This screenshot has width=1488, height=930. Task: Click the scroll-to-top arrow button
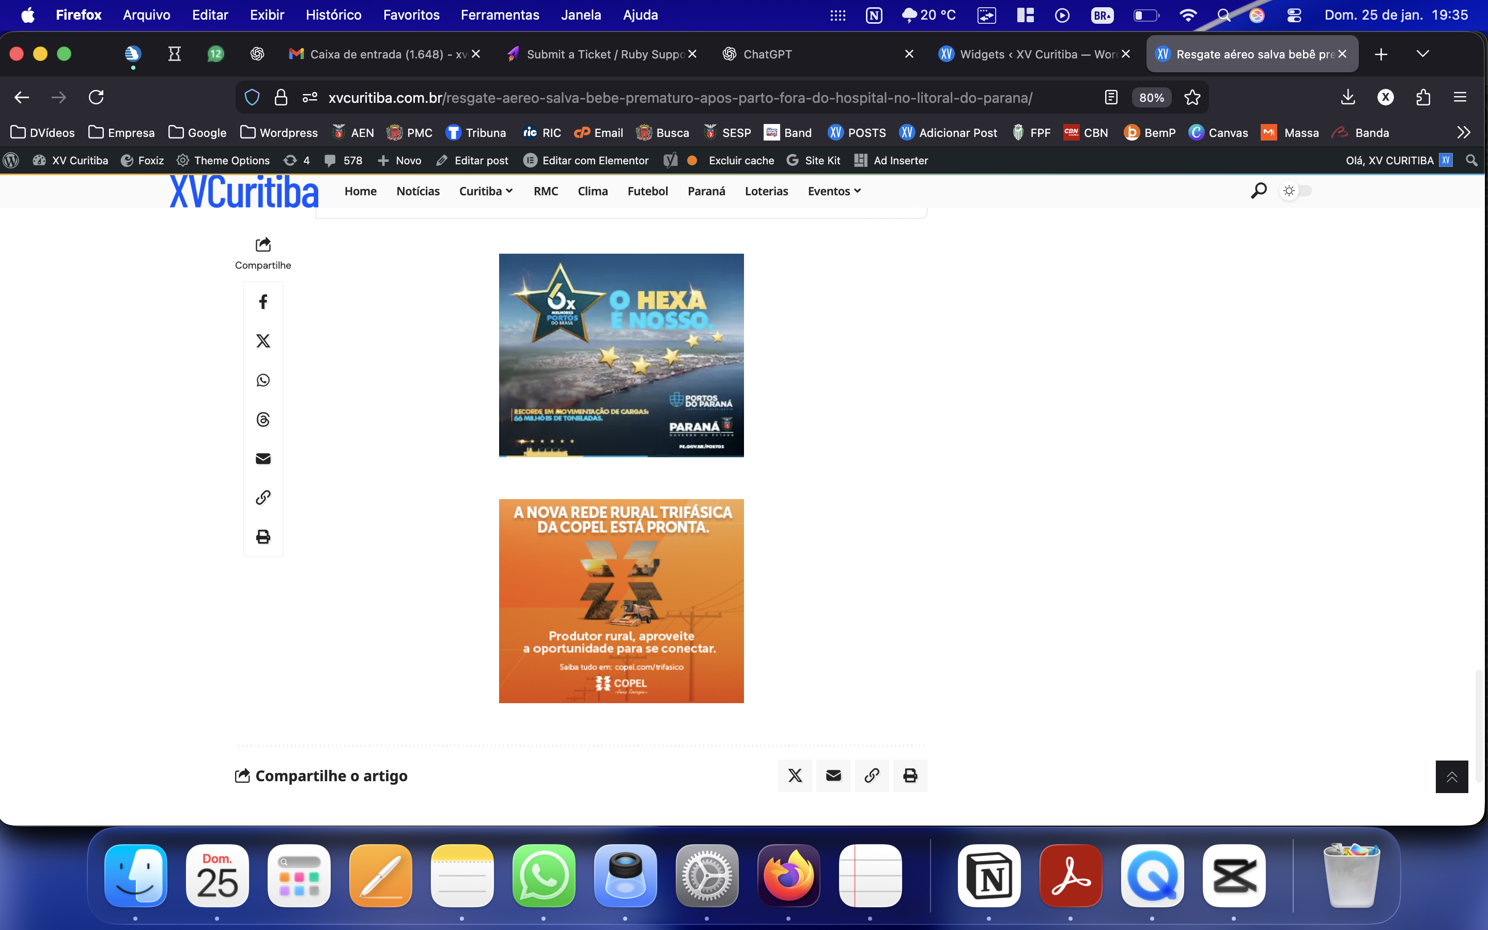[1451, 777]
